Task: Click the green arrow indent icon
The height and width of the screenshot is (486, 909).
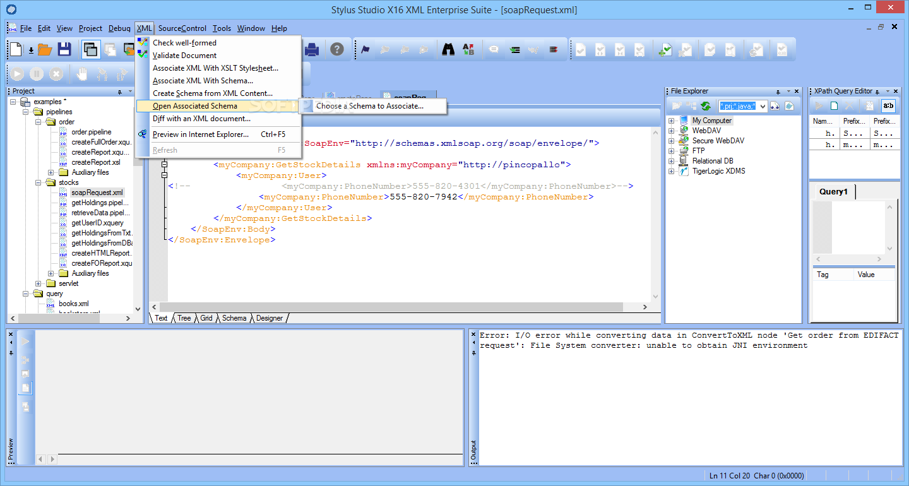Action: 515,49
